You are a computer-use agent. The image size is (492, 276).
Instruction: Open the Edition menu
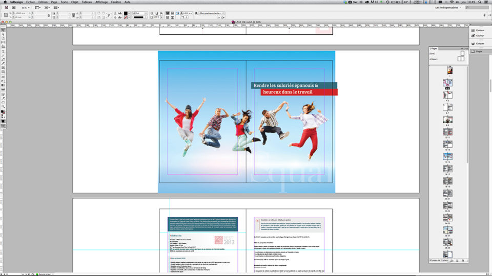[x=43, y=2]
